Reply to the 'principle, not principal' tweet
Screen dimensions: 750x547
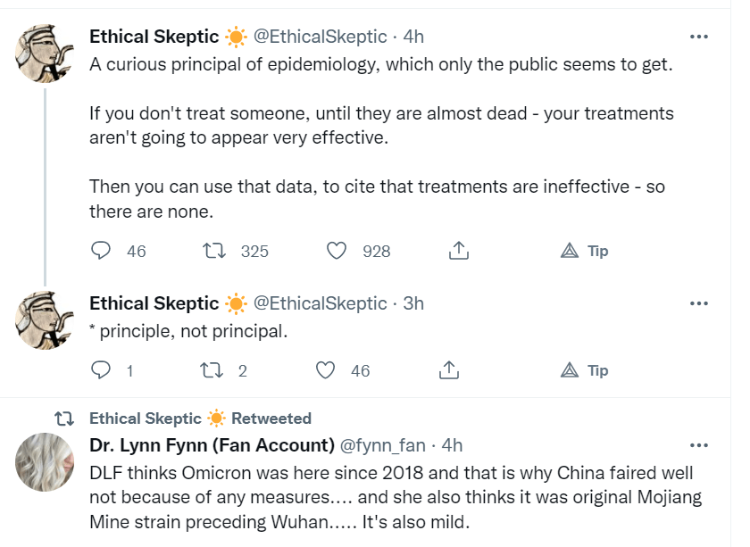[102, 370]
